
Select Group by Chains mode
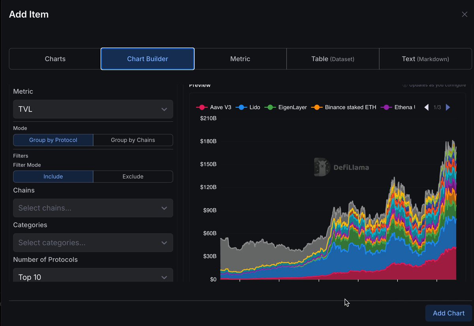click(x=133, y=140)
